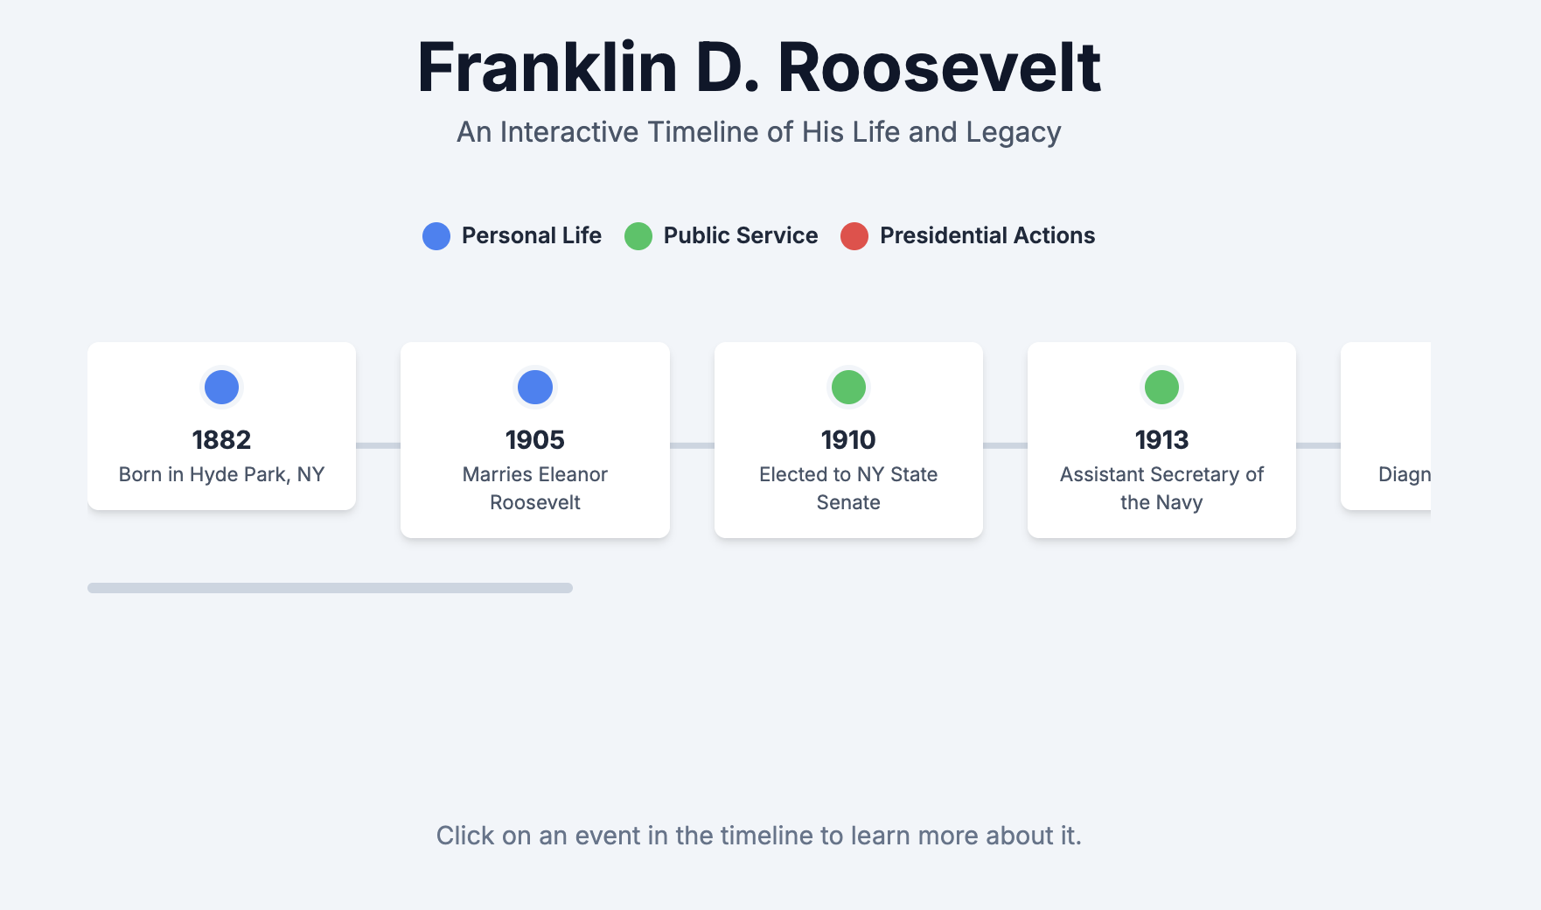
Task: Click the Assistant Secretary of the Navy description
Action: coord(1161,488)
